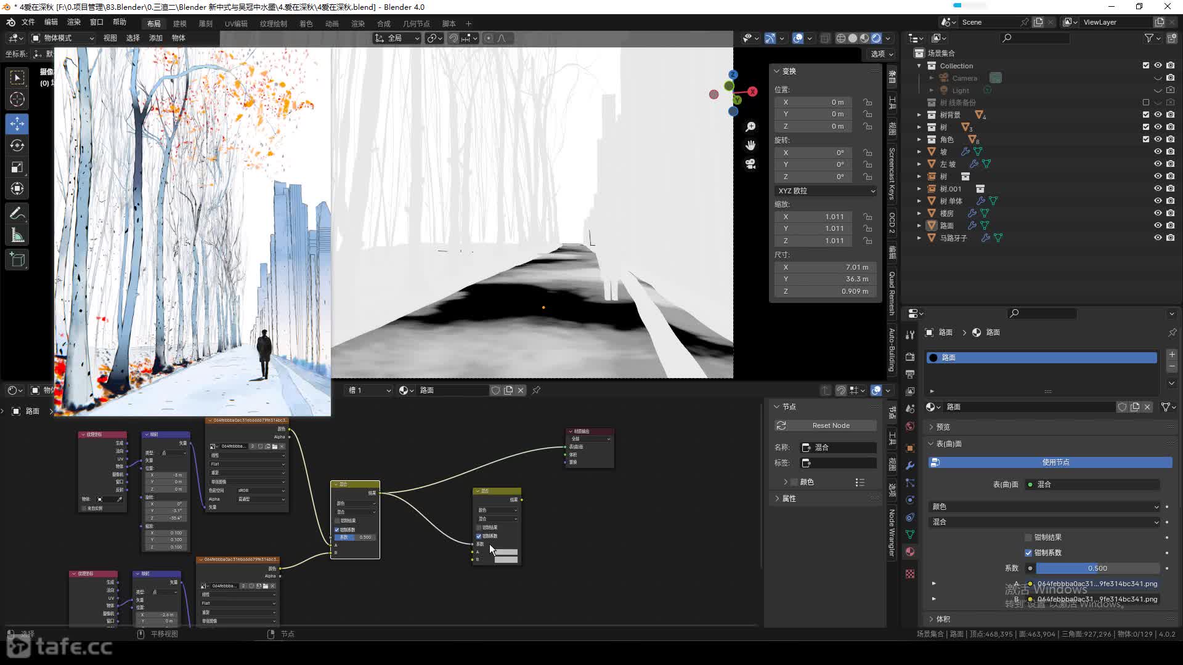Open the 文件 menu
Screen dimensions: 1183x665
point(28,22)
